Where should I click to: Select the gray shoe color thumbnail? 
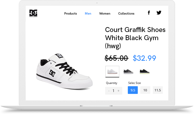pos(128,72)
